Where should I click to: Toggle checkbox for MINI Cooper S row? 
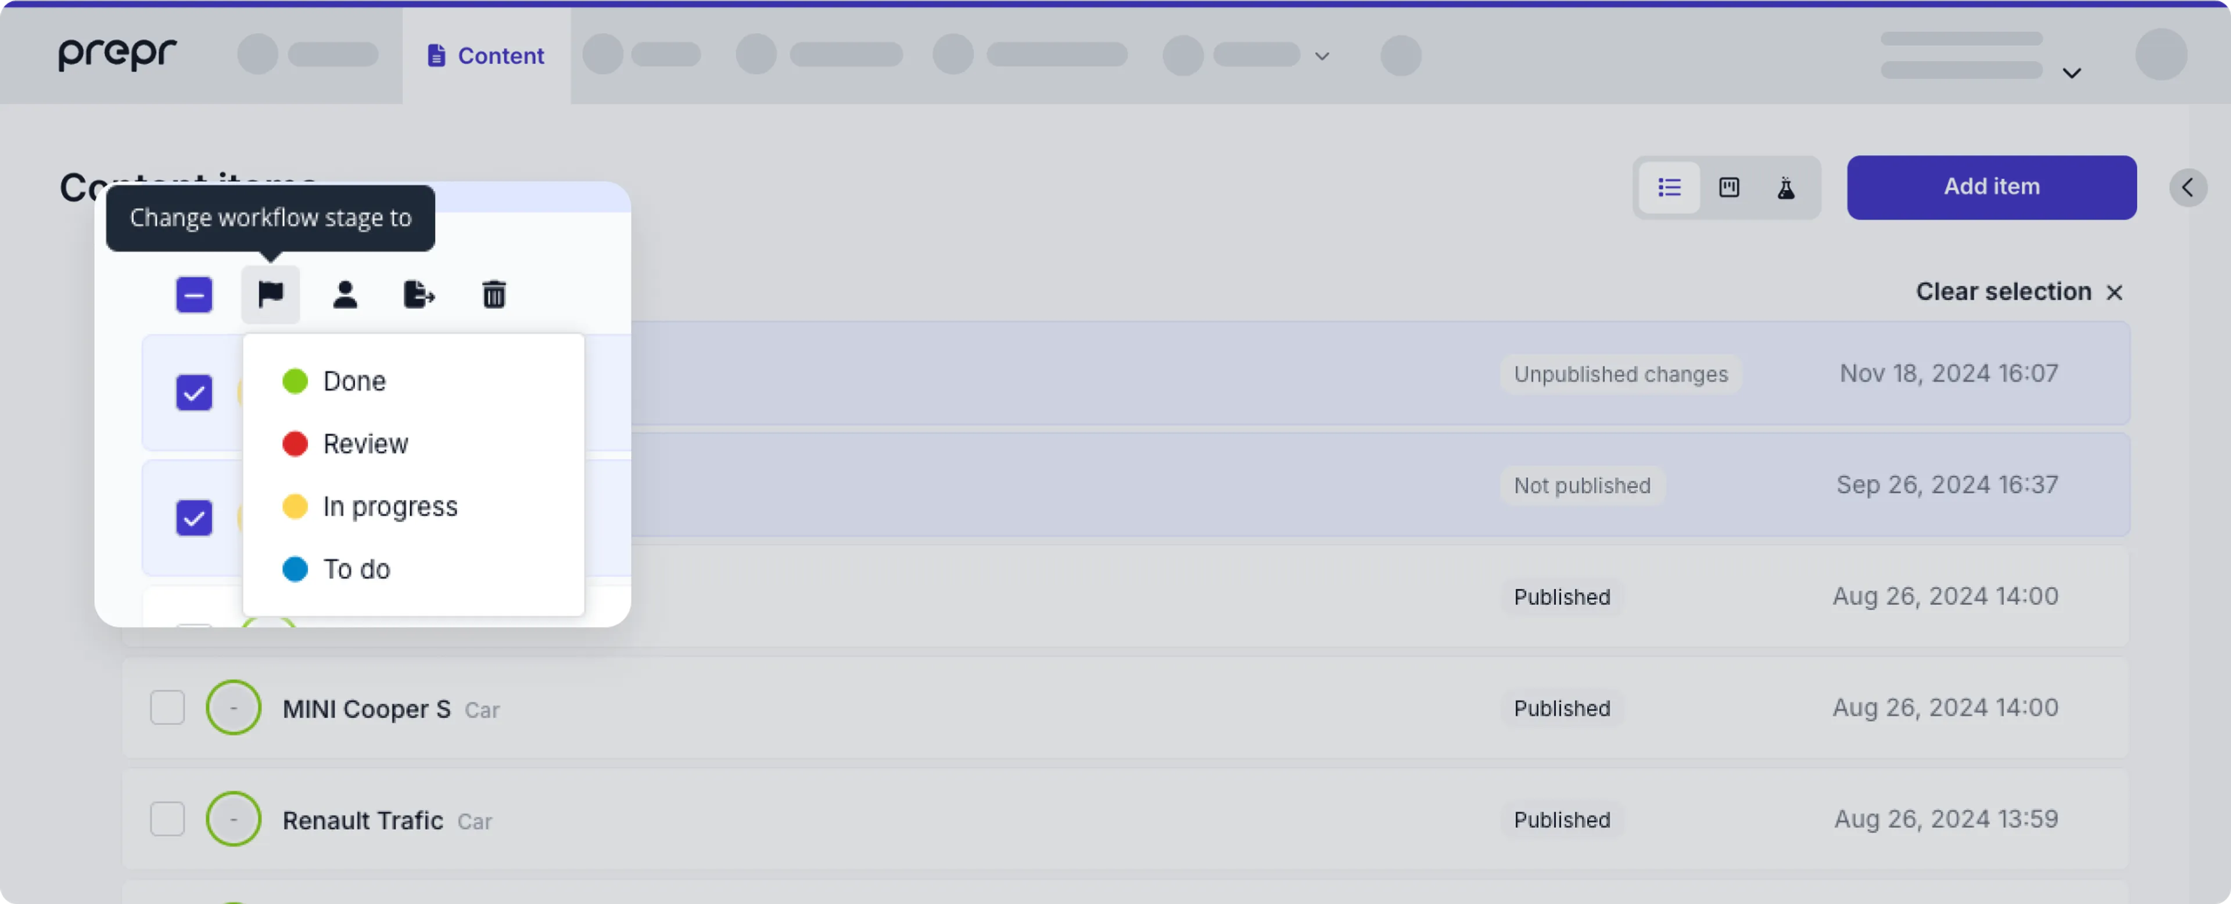[167, 708]
